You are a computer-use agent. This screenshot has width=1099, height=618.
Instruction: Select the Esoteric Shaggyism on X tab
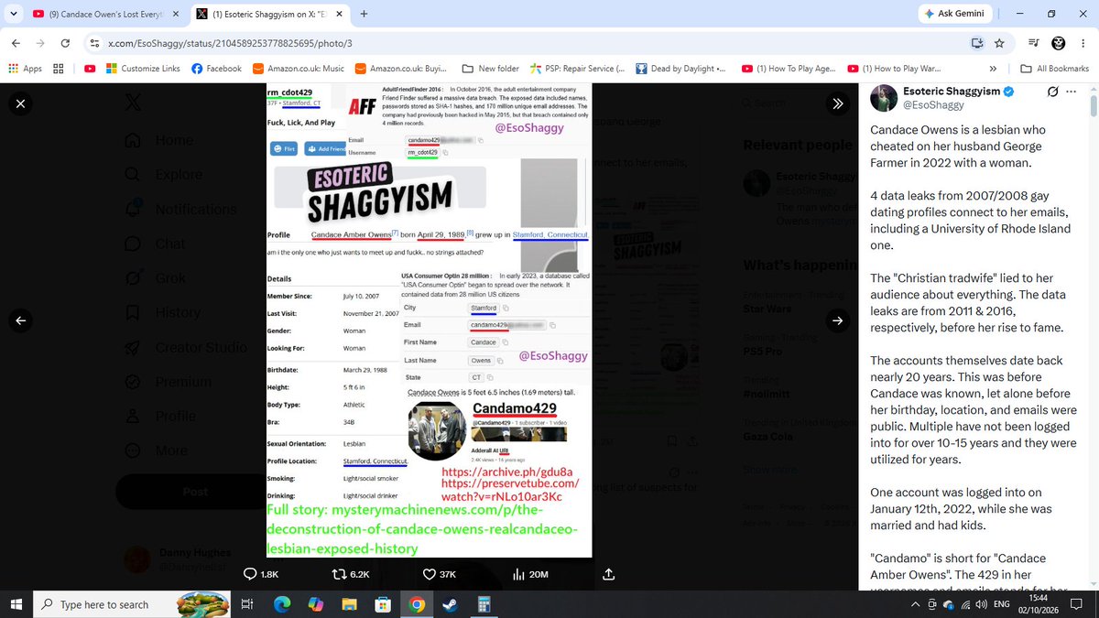point(268,15)
